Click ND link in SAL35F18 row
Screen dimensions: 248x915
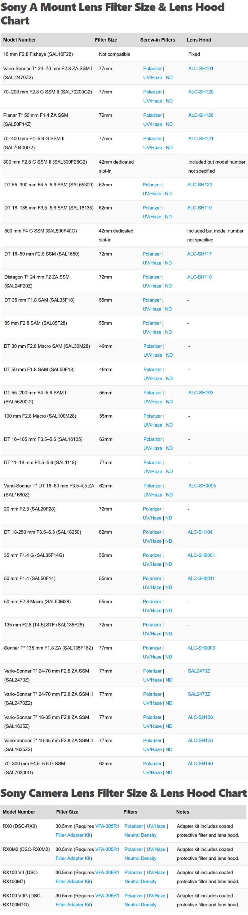[168, 309]
